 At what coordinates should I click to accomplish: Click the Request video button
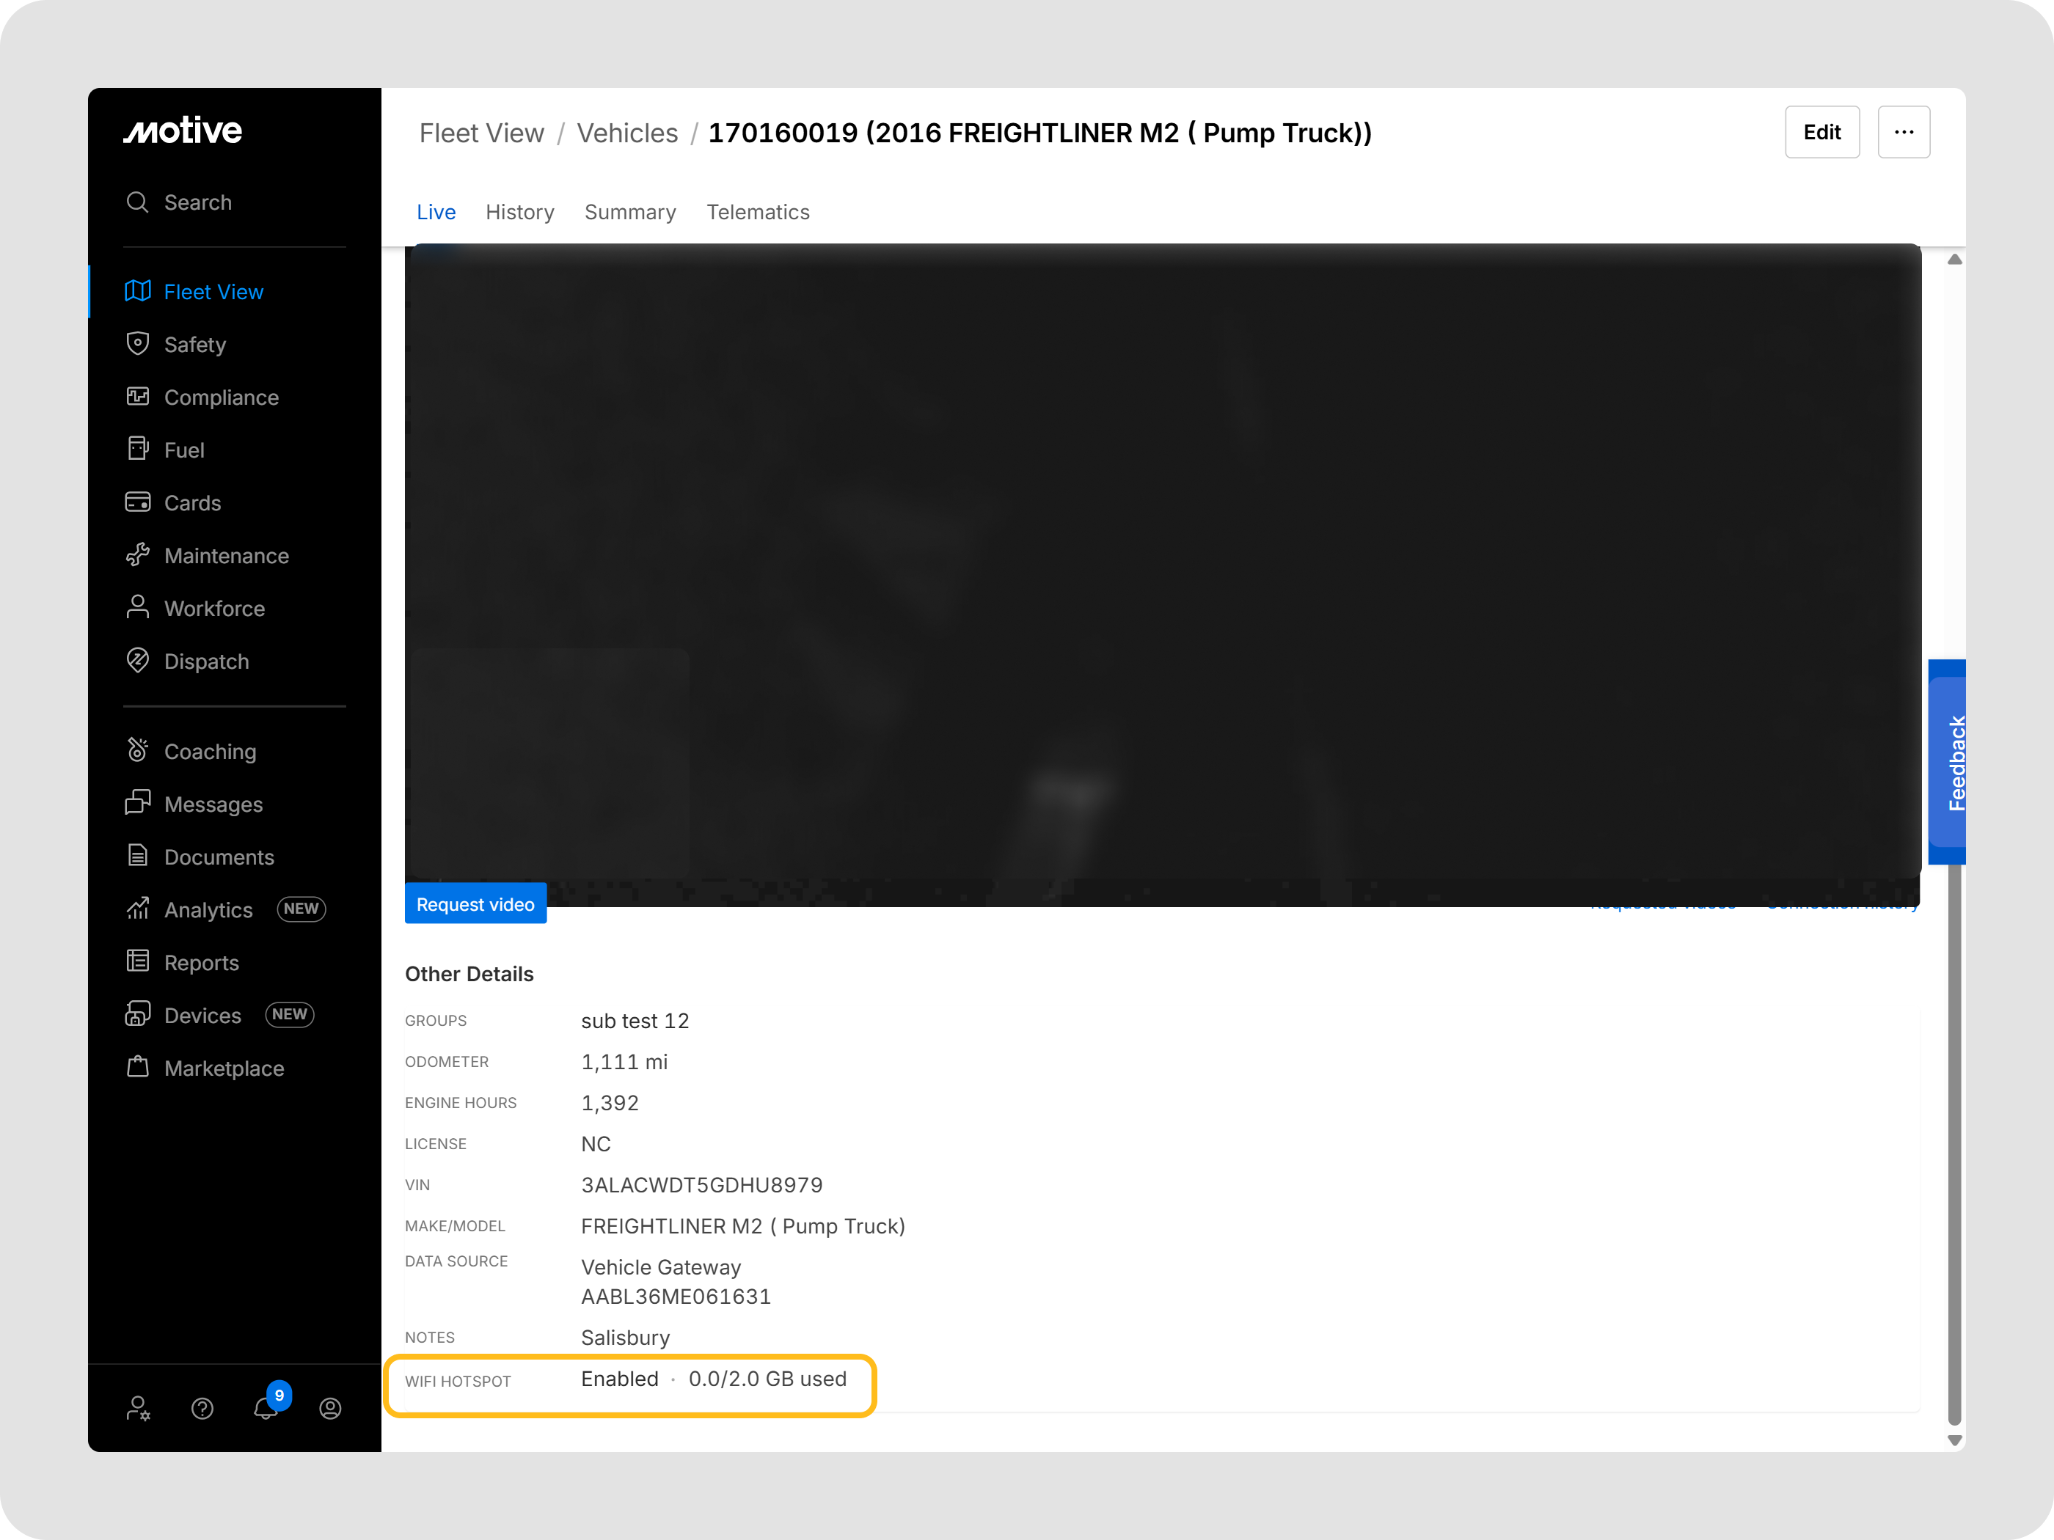[475, 903]
